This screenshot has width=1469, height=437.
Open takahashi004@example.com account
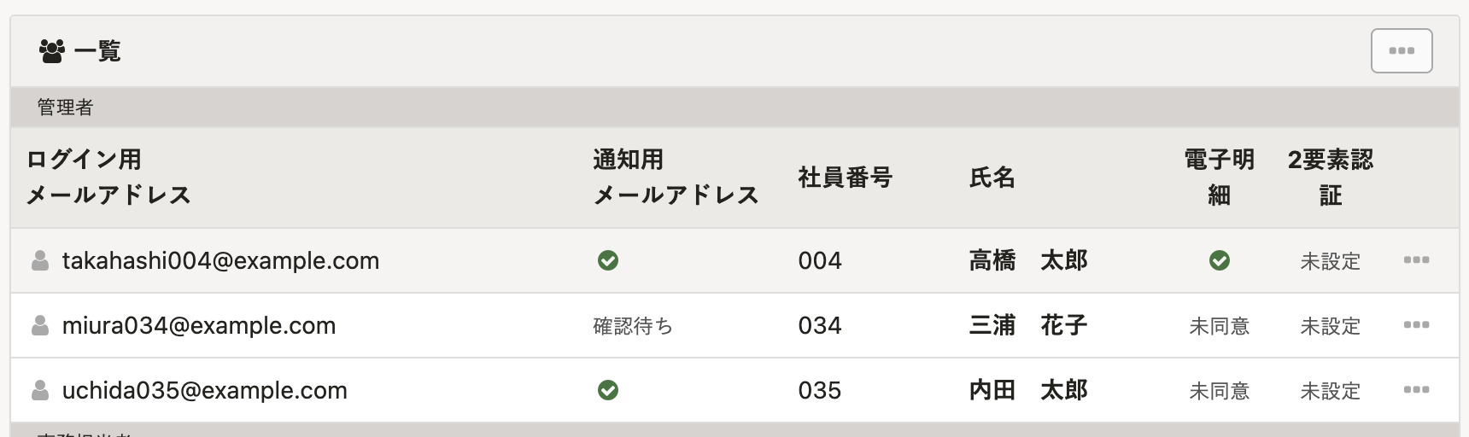[x=220, y=261]
